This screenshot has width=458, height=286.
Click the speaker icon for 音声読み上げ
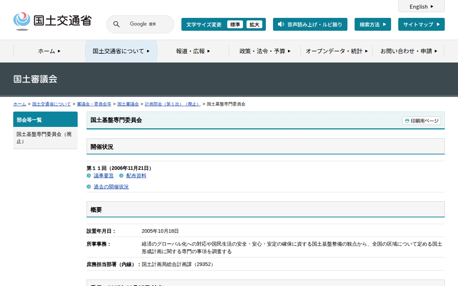[281, 24]
